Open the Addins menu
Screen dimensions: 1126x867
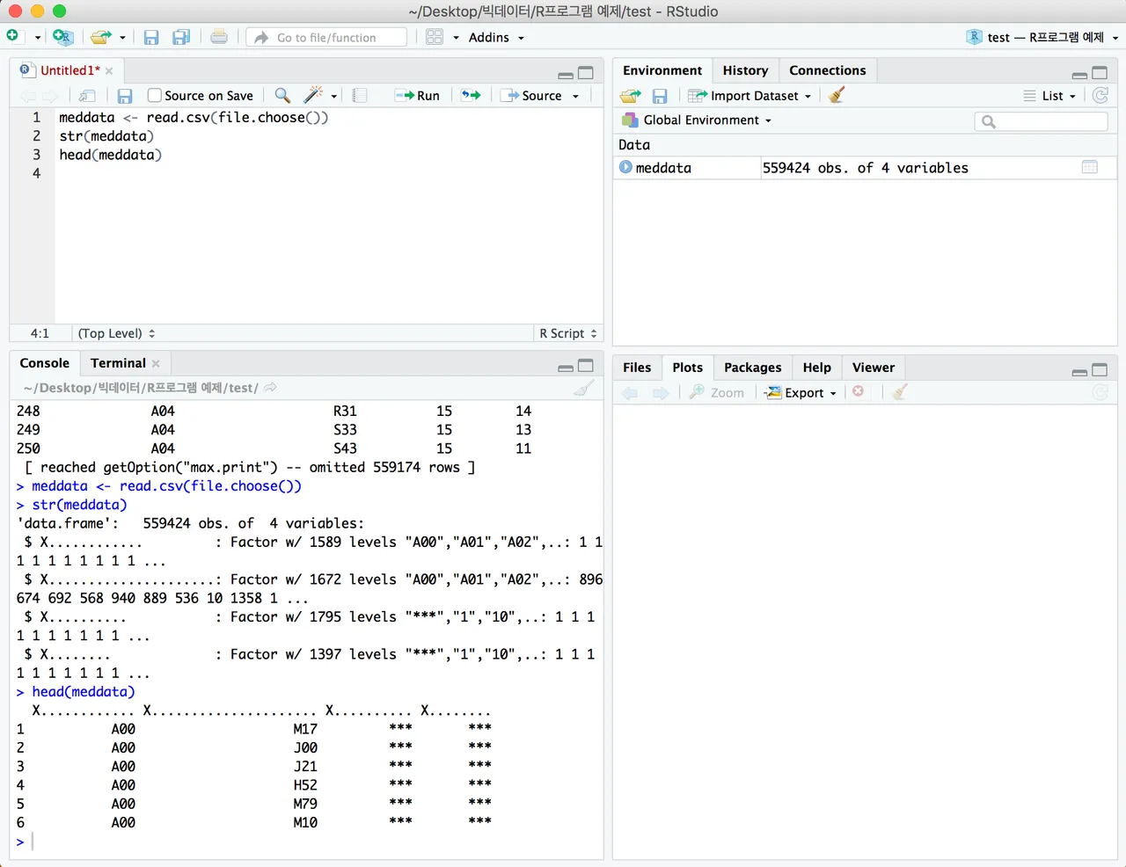(496, 37)
